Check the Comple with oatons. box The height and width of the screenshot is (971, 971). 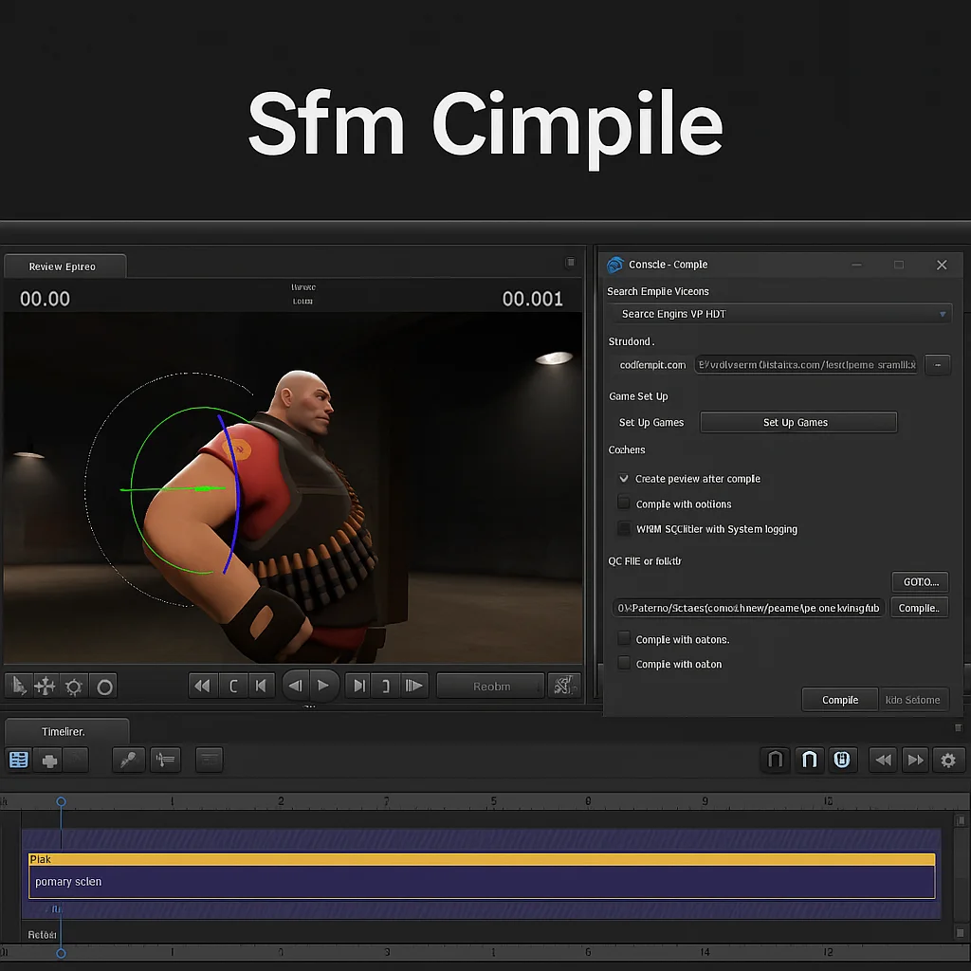624,638
